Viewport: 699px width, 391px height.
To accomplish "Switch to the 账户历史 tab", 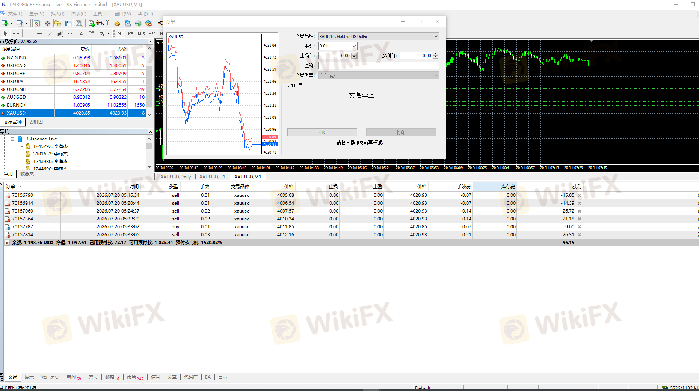I will (x=50, y=377).
